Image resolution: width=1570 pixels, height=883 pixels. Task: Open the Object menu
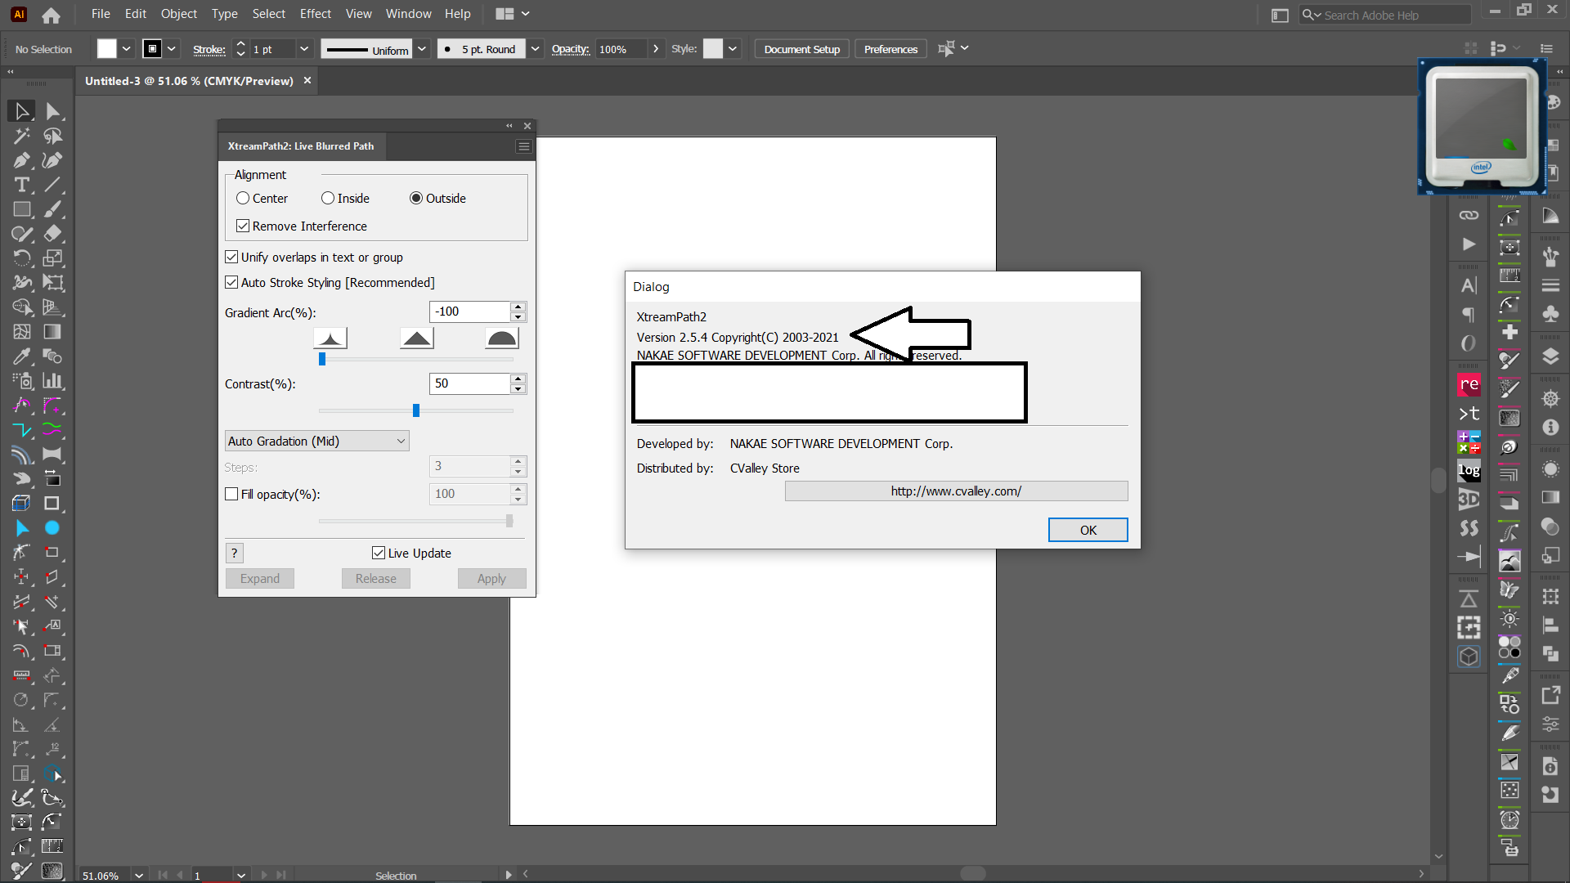point(179,14)
